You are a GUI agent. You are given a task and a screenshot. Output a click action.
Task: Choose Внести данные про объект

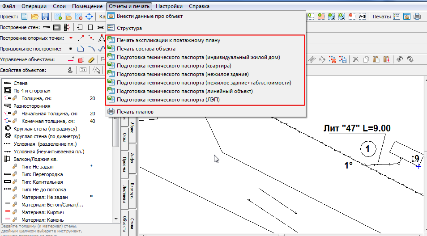[206, 16]
